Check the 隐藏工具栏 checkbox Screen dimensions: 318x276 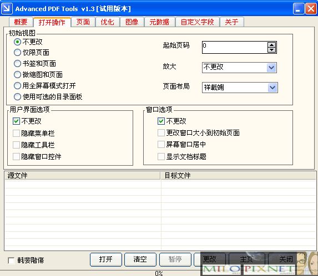16,145
